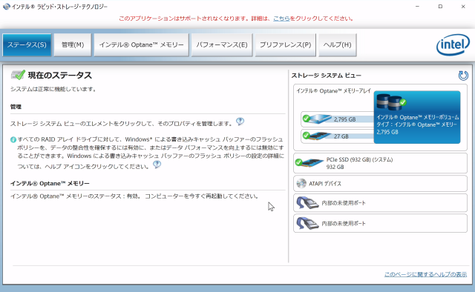Select the PCIe SSD (932 GB) device
Screen dimensions: 475x292
coord(380,163)
